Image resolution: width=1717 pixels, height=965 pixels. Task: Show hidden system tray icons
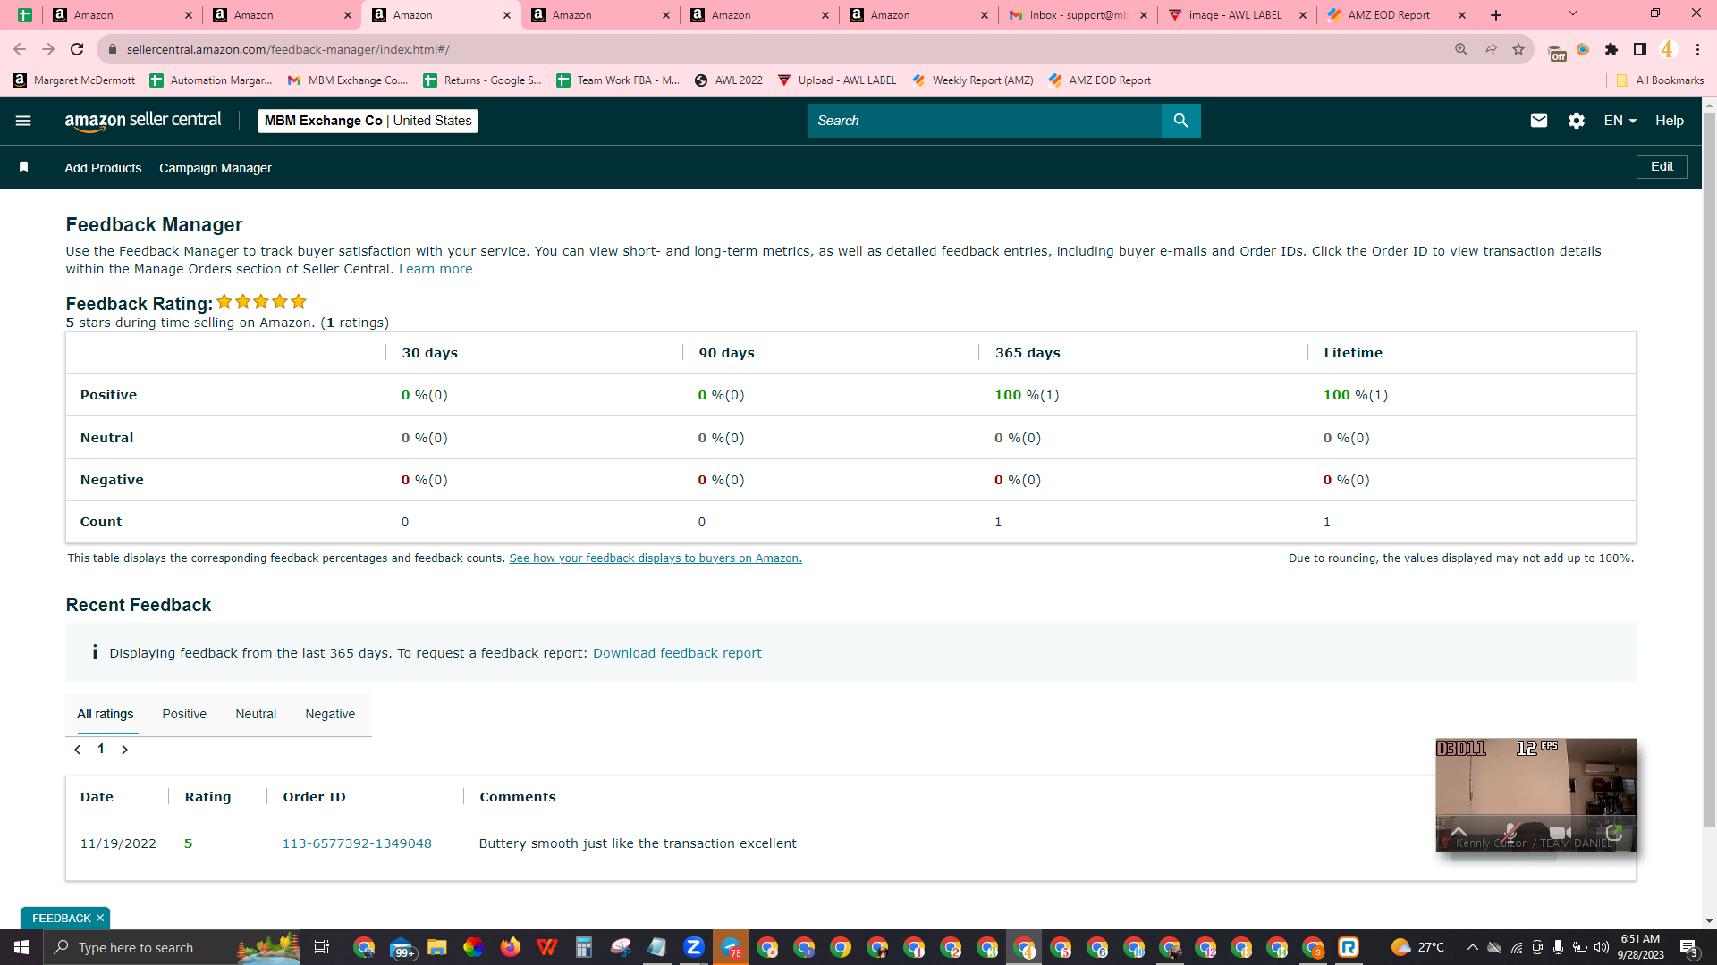1472,947
